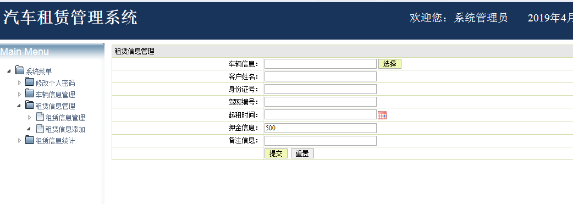Open 租赁信息添加 in the side menu

coord(65,129)
